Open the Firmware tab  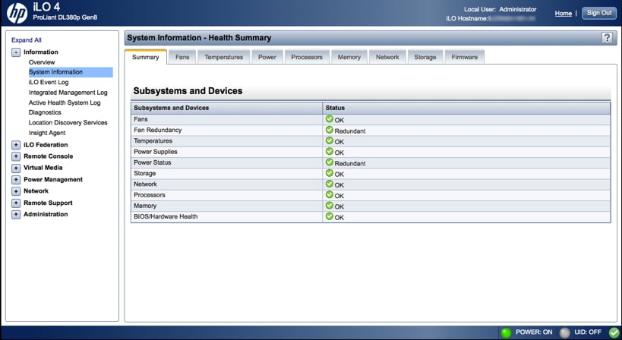pos(465,57)
